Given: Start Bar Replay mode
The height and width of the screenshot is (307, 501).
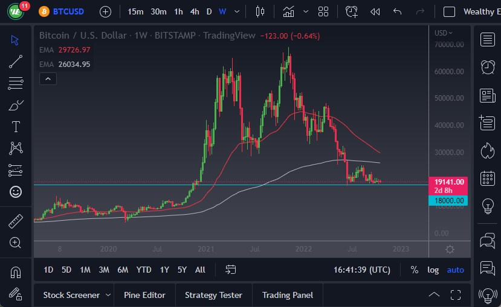Looking at the screenshot, I should point(375,11).
